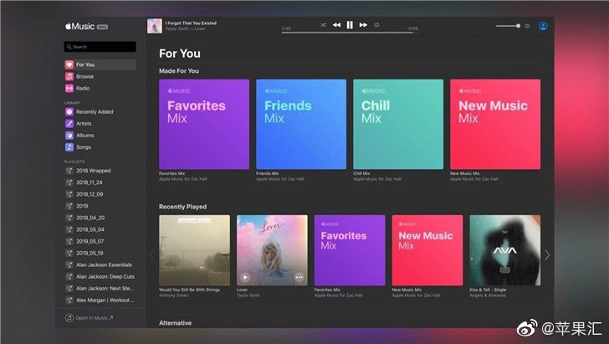Viewport: 609px width, 344px height.
Task: Open the Up Next queue list icon
Action: pyautogui.click(x=527, y=26)
